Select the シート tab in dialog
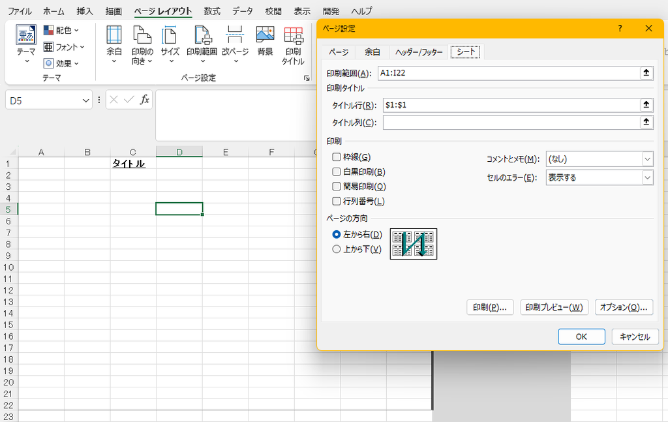Screen dimensions: 668x422 [x=466, y=52]
